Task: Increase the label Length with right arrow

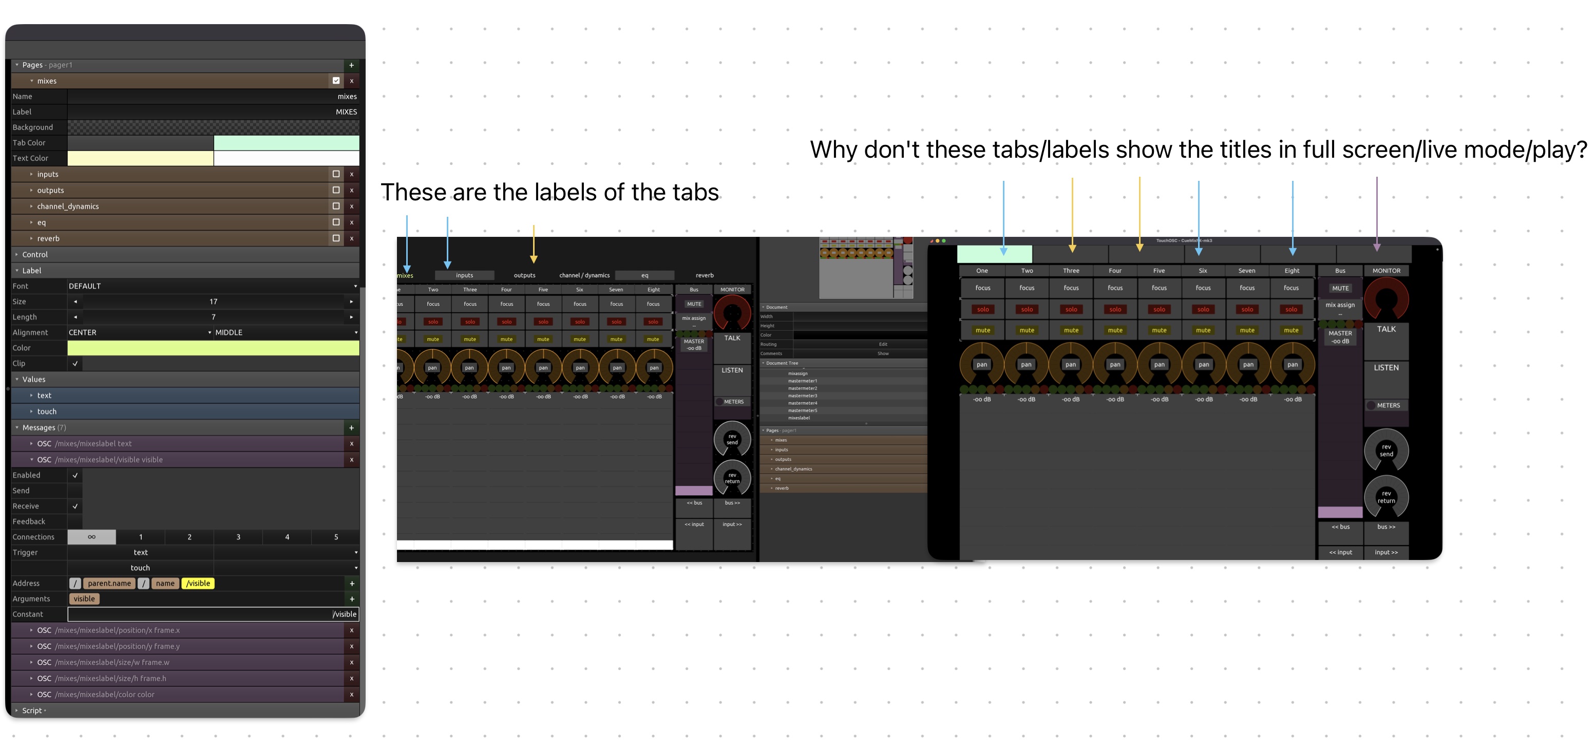Action: (x=351, y=318)
